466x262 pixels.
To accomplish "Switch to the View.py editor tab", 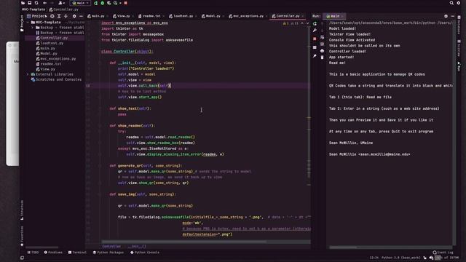I will click(x=122, y=16).
